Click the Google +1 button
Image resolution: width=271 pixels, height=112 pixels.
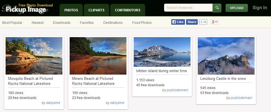(215, 22)
